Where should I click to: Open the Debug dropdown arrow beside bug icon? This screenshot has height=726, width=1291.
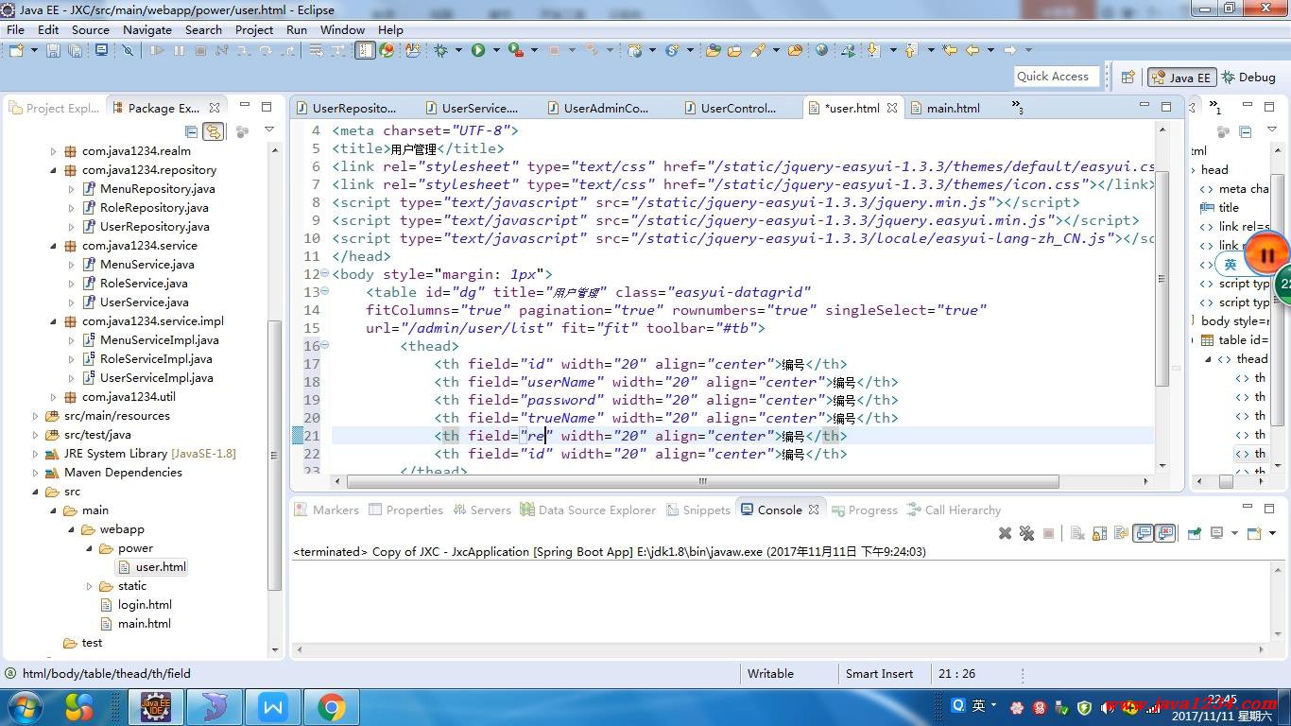click(x=459, y=50)
